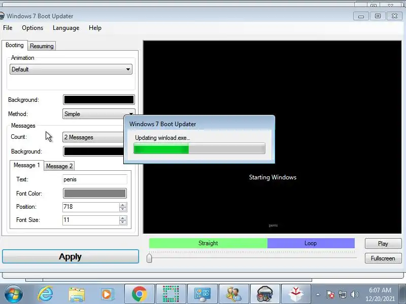Click the Apply button
This screenshot has width=406, height=304.
(x=71, y=256)
